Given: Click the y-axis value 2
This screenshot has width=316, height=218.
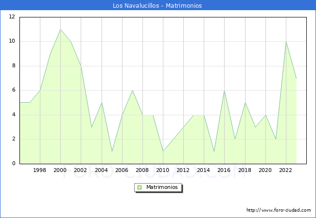Looking at the screenshot, I should coord(14,139).
